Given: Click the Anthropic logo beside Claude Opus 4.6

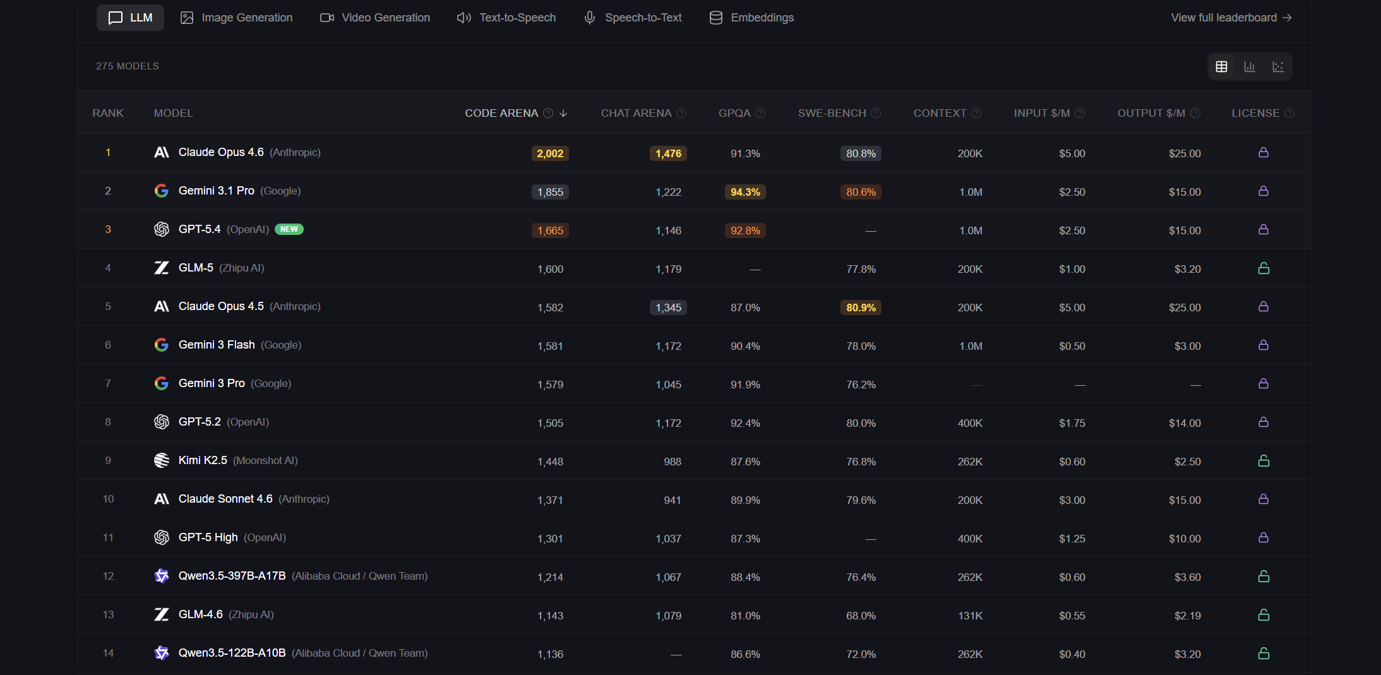Looking at the screenshot, I should tap(162, 152).
